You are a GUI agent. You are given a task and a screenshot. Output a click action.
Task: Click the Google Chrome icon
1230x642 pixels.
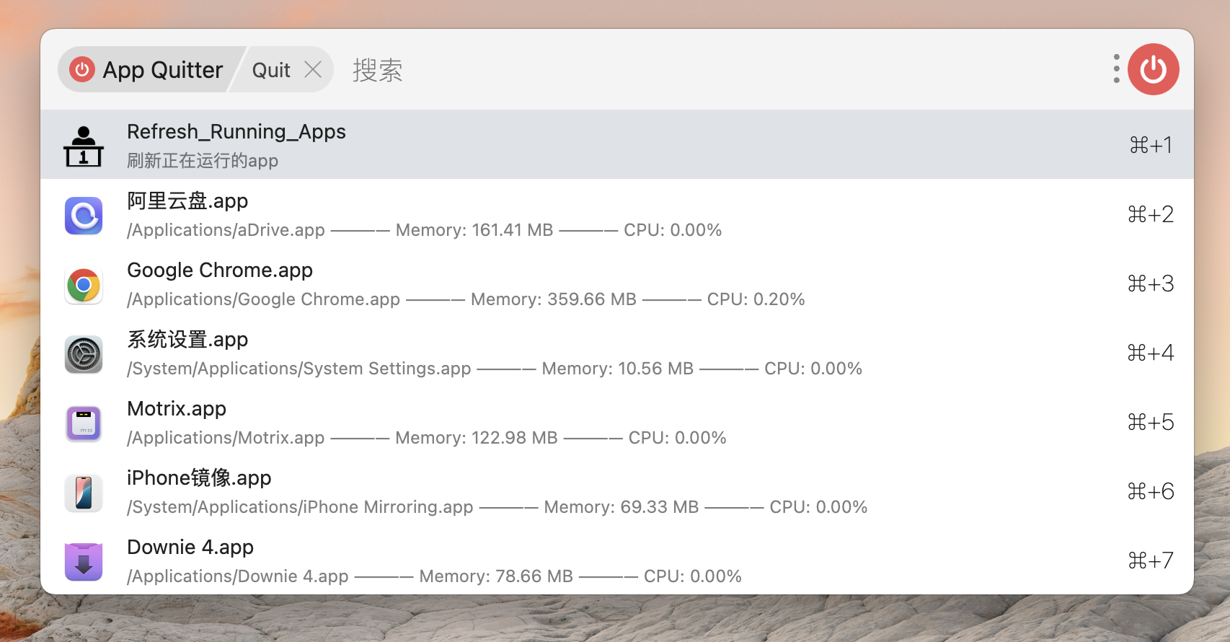[84, 285]
